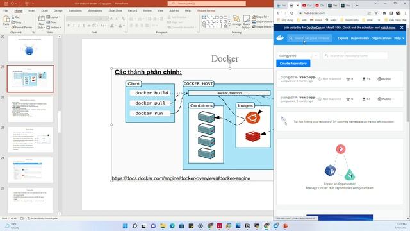Open the Shape Fill dropdown
The height and width of the screenshot is (231, 410).
(x=260, y=17)
